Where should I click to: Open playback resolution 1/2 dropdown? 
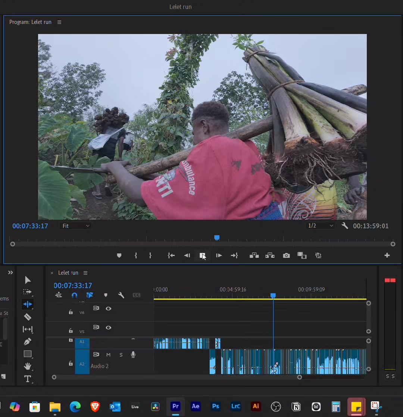click(321, 226)
